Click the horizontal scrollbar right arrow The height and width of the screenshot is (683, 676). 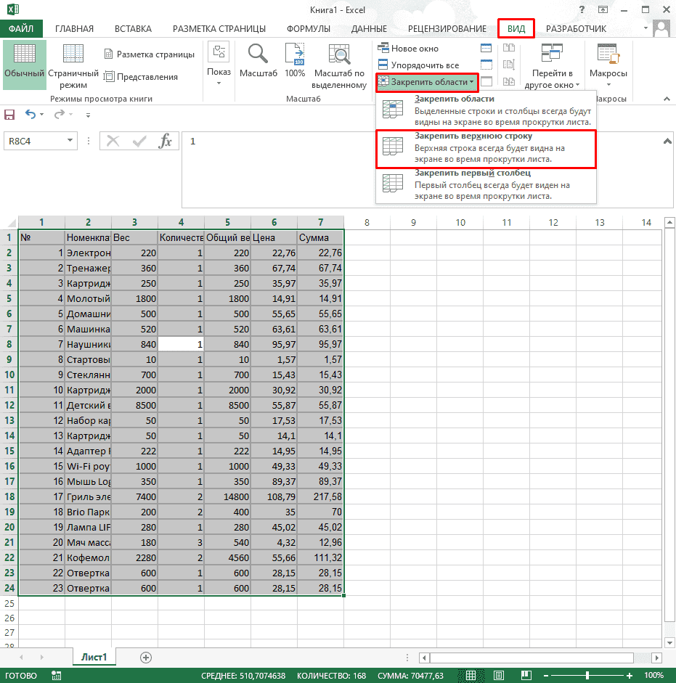coord(657,658)
